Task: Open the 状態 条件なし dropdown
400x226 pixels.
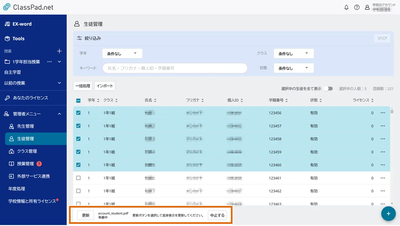Action: click(x=293, y=68)
